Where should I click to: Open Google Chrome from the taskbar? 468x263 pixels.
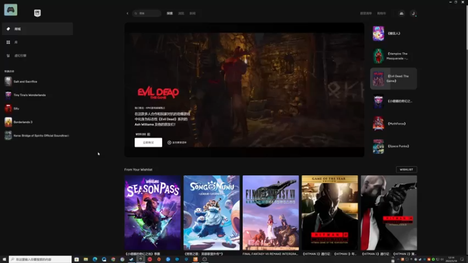[113, 259]
